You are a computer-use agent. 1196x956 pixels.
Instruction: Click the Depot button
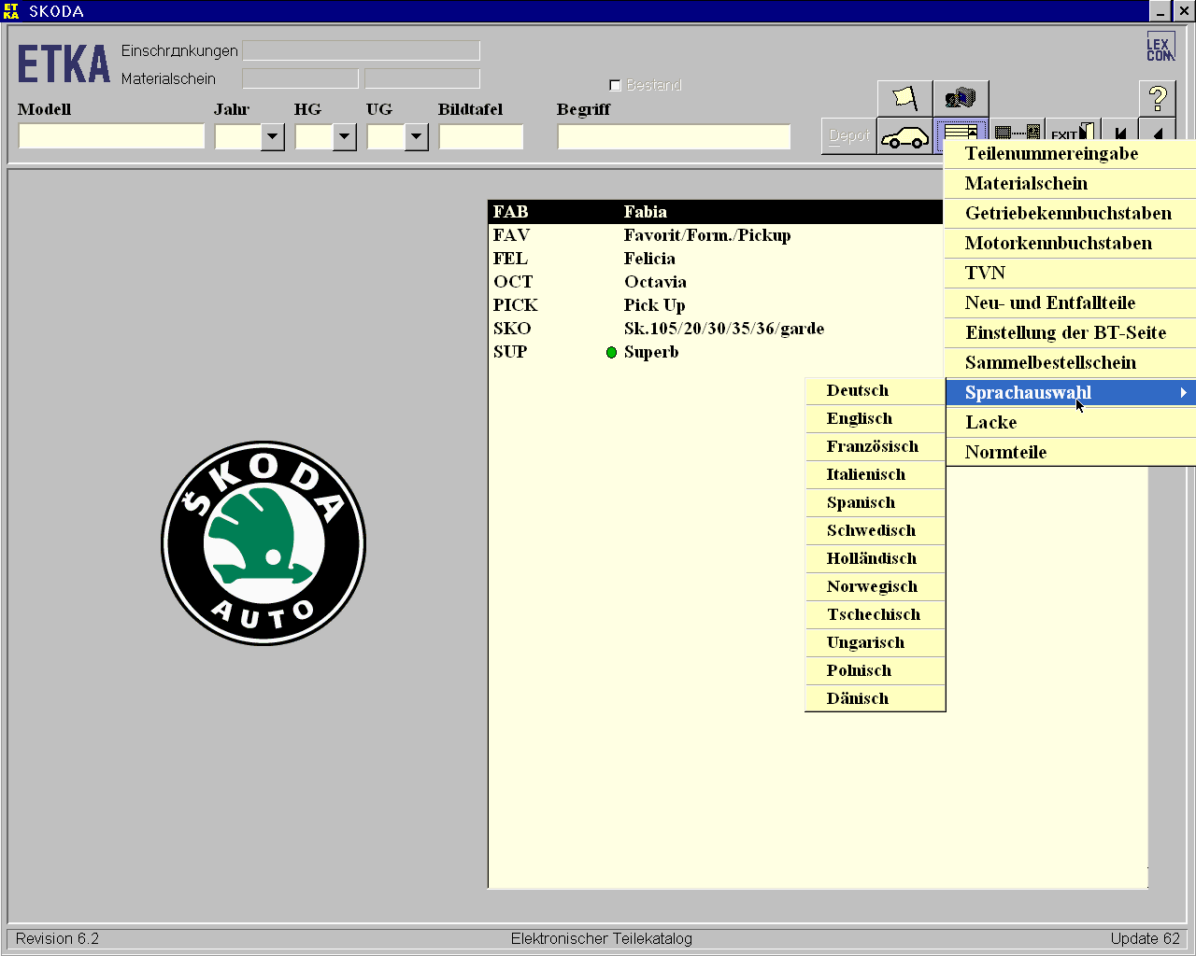(848, 136)
